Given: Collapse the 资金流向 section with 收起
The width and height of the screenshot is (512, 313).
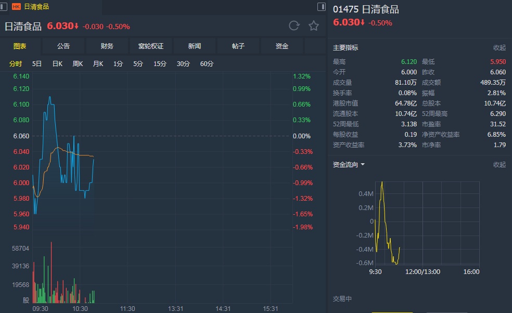Looking at the screenshot, I should pyautogui.click(x=499, y=165).
